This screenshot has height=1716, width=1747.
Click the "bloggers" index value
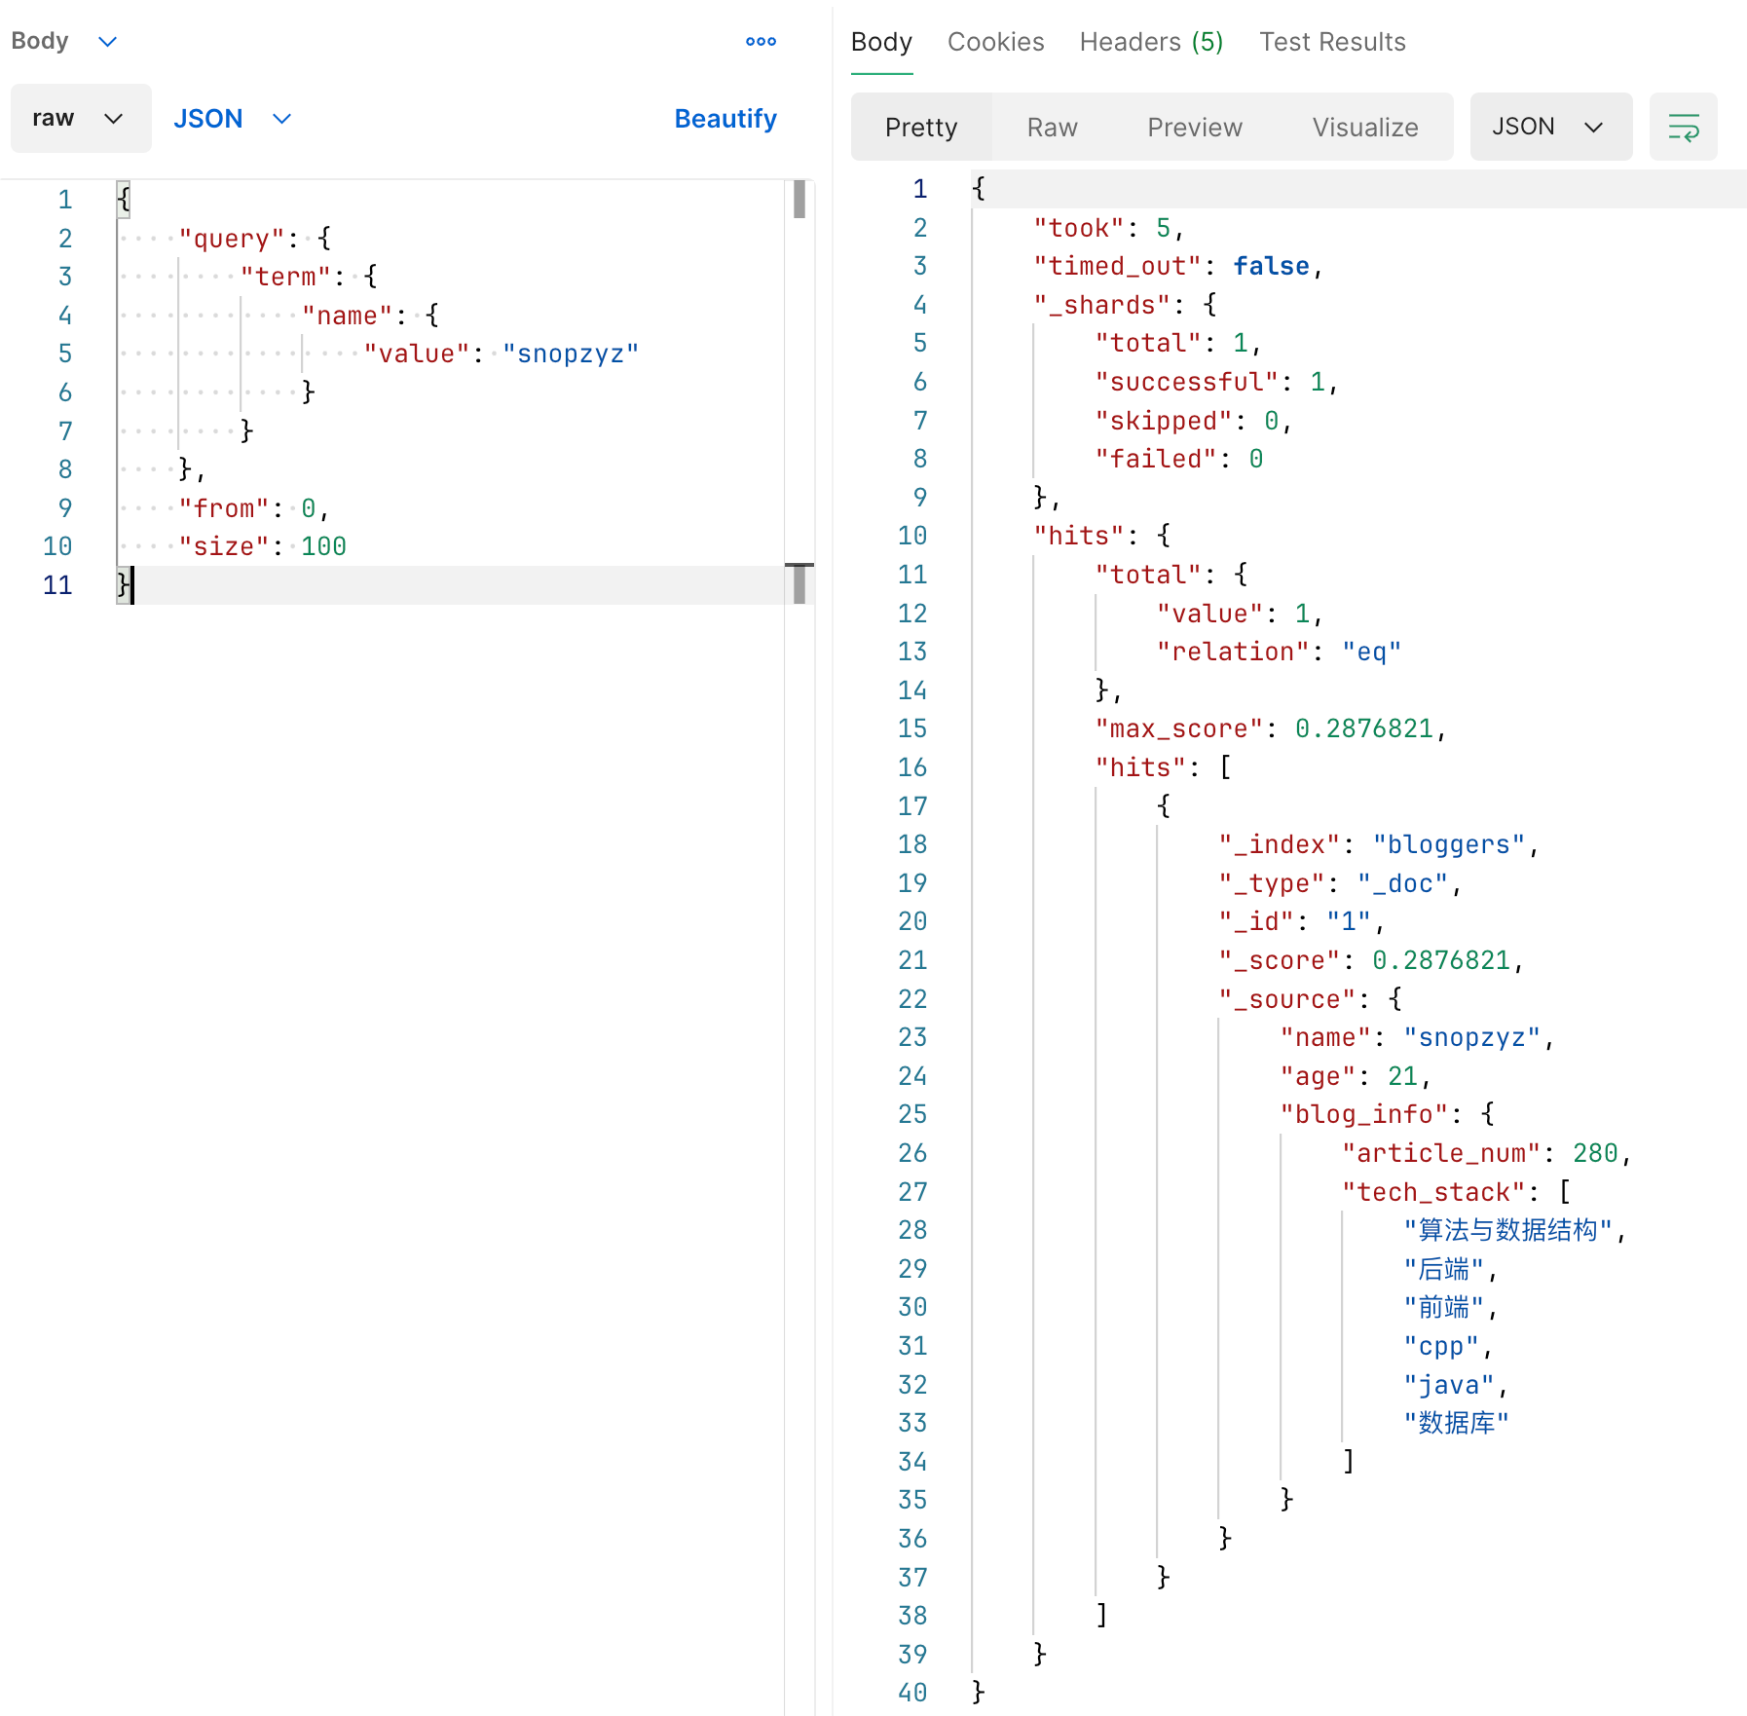tap(1448, 844)
